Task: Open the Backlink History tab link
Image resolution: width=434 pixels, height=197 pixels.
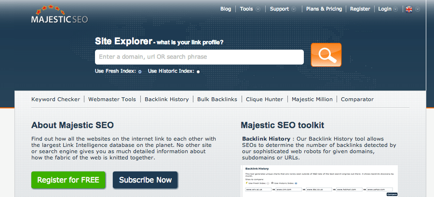Action: coord(167,99)
